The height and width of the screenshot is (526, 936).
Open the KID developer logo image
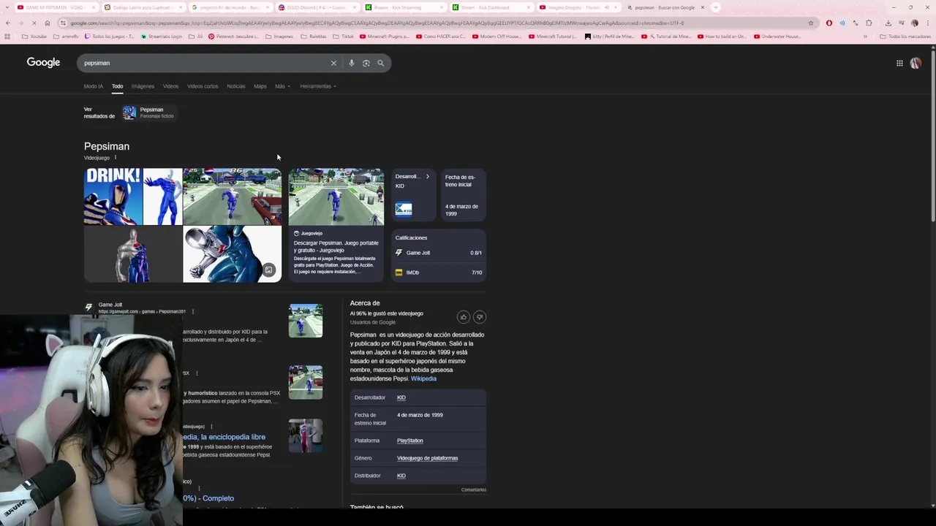click(404, 210)
